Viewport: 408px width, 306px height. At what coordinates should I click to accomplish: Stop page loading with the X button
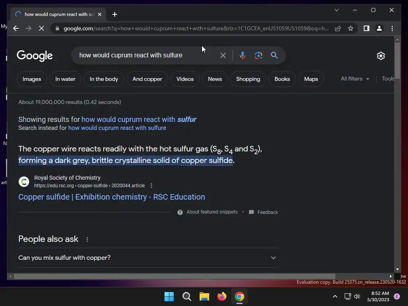pyautogui.click(x=41, y=28)
